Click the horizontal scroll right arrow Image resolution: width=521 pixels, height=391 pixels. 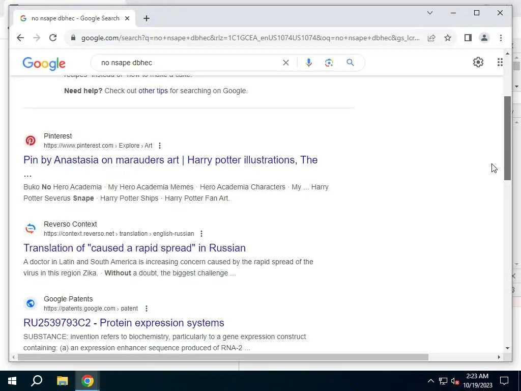(x=499, y=357)
